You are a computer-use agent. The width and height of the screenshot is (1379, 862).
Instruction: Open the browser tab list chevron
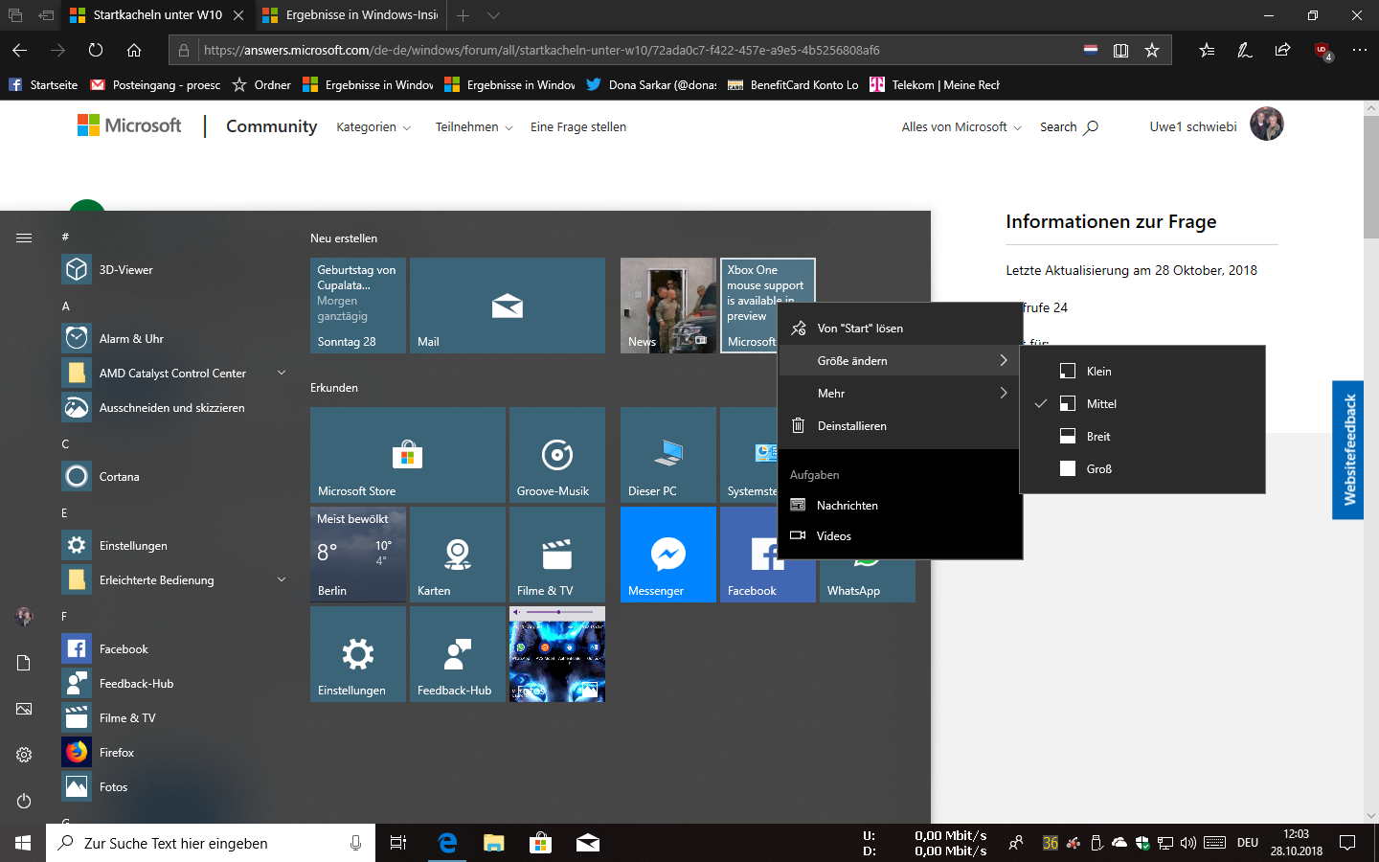pyautogui.click(x=493, y=15)
